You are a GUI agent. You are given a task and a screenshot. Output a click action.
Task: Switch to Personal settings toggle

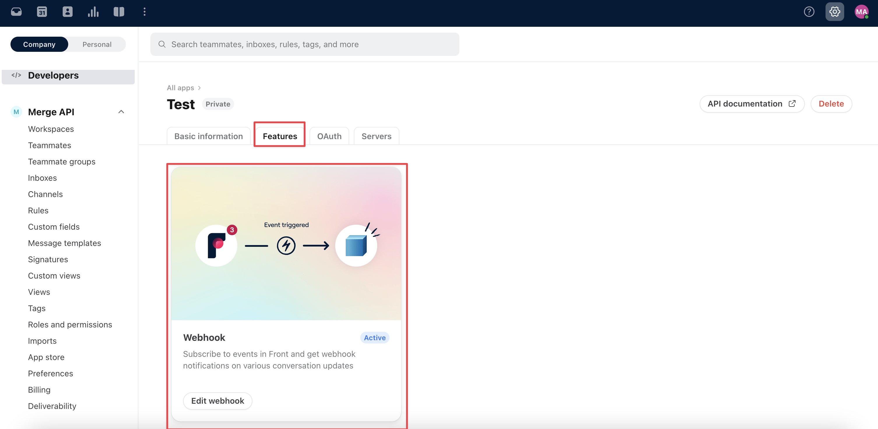(97, 44)
